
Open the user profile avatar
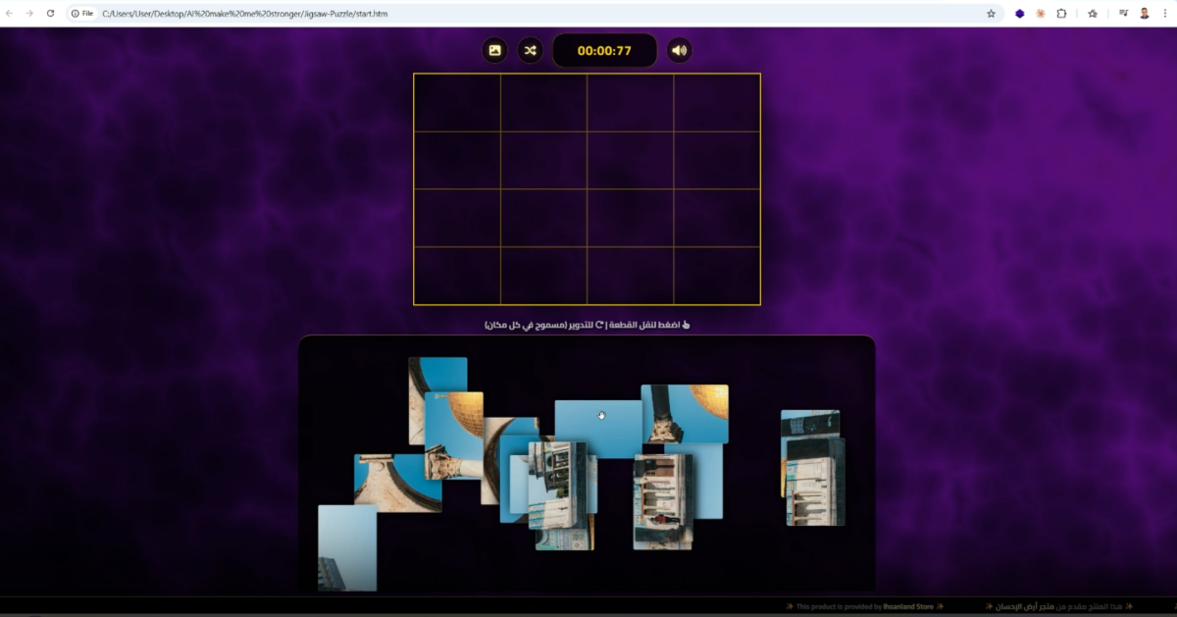(x=1145, y=14)
